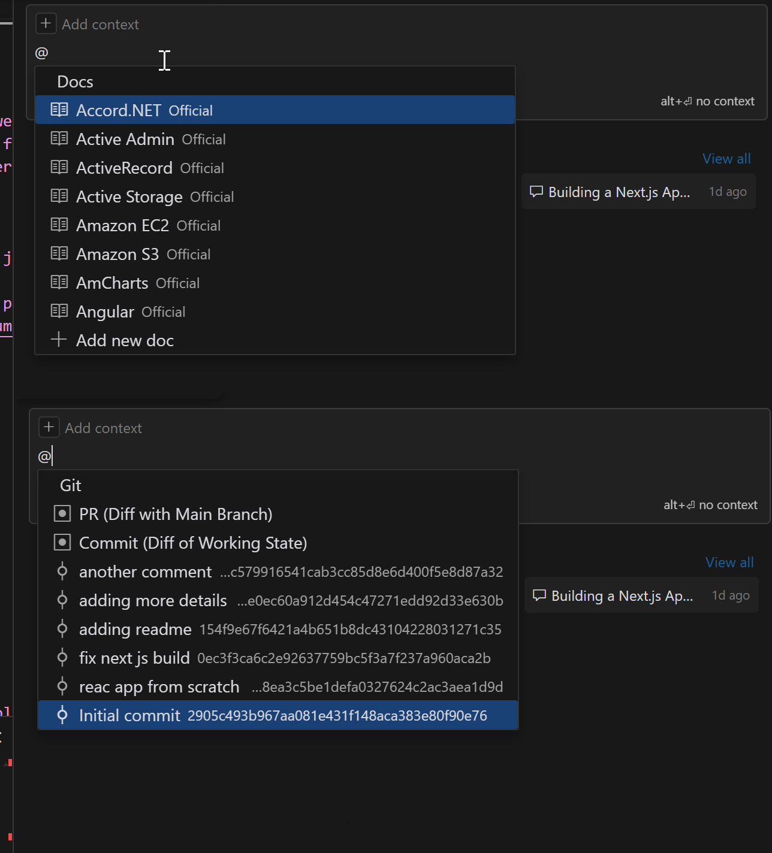Viewport: 772px width, 853px height.
Task: Click upper View all link
Action: pyautogui.click(x=726, y=159)
